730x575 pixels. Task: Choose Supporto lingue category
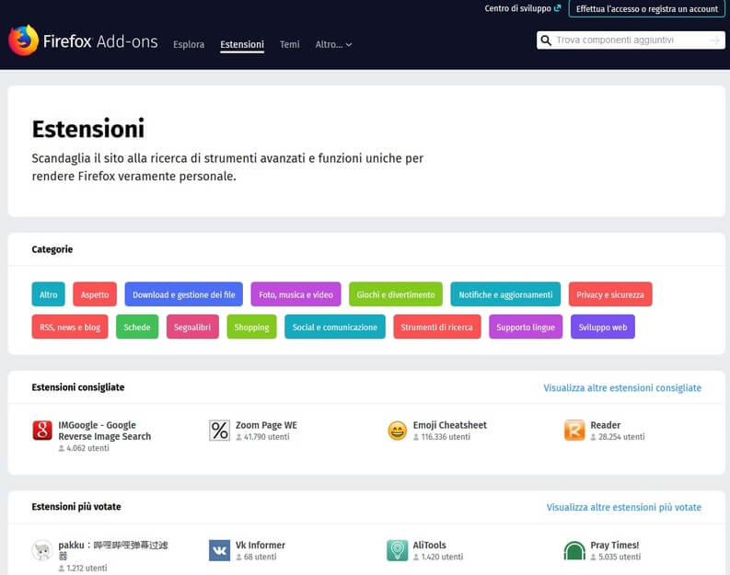(526, 327)
